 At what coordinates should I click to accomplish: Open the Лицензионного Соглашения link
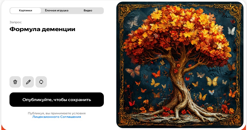point(57,117)
